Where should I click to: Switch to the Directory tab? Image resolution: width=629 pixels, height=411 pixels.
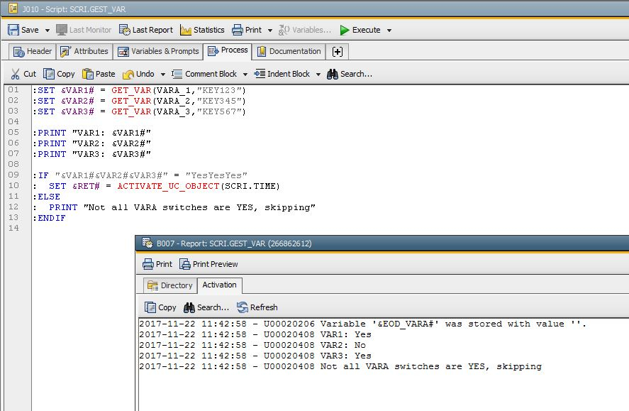pyautogui.click(x=169, y=285)
